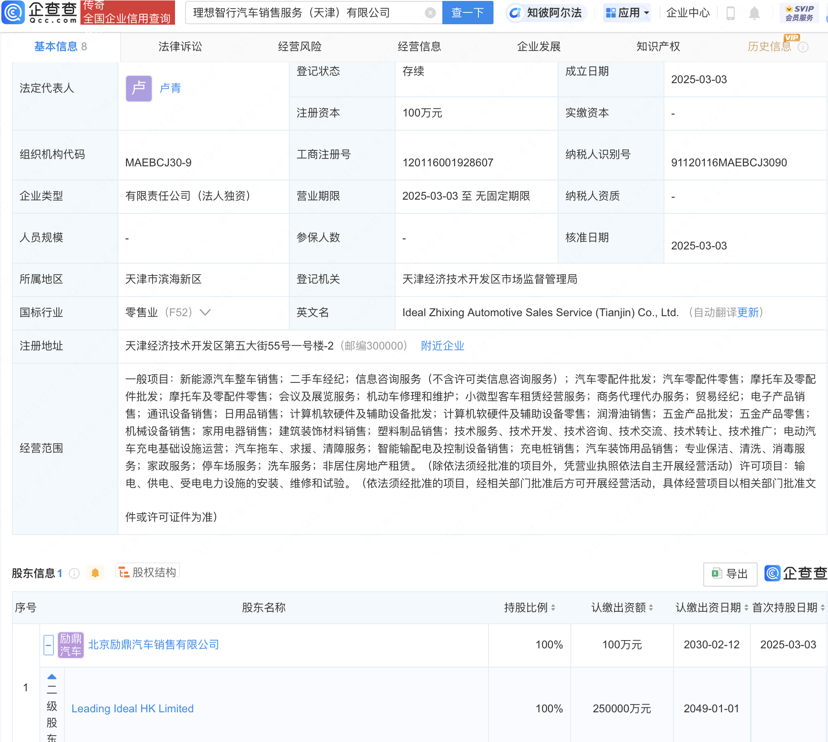Image resolution: width=828 pixels, height=742 pixels.
Task: Click the 全国企业信用查询 red banner
Action: 127,13
